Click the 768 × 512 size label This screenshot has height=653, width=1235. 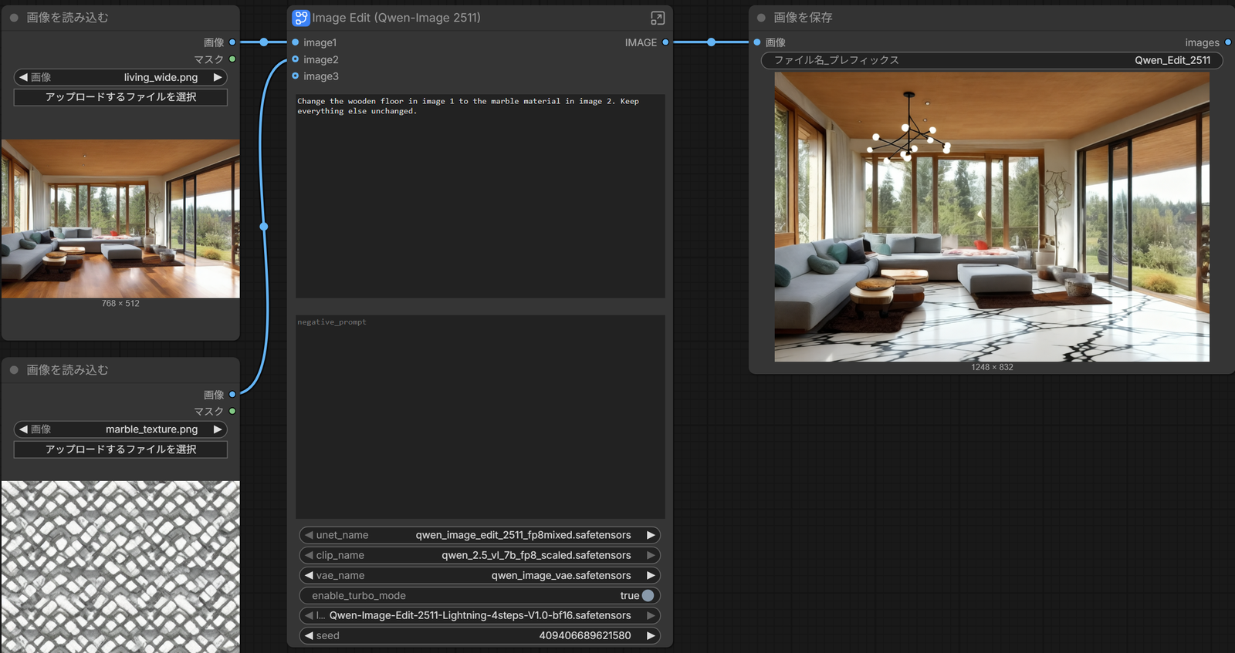point(120,304)
